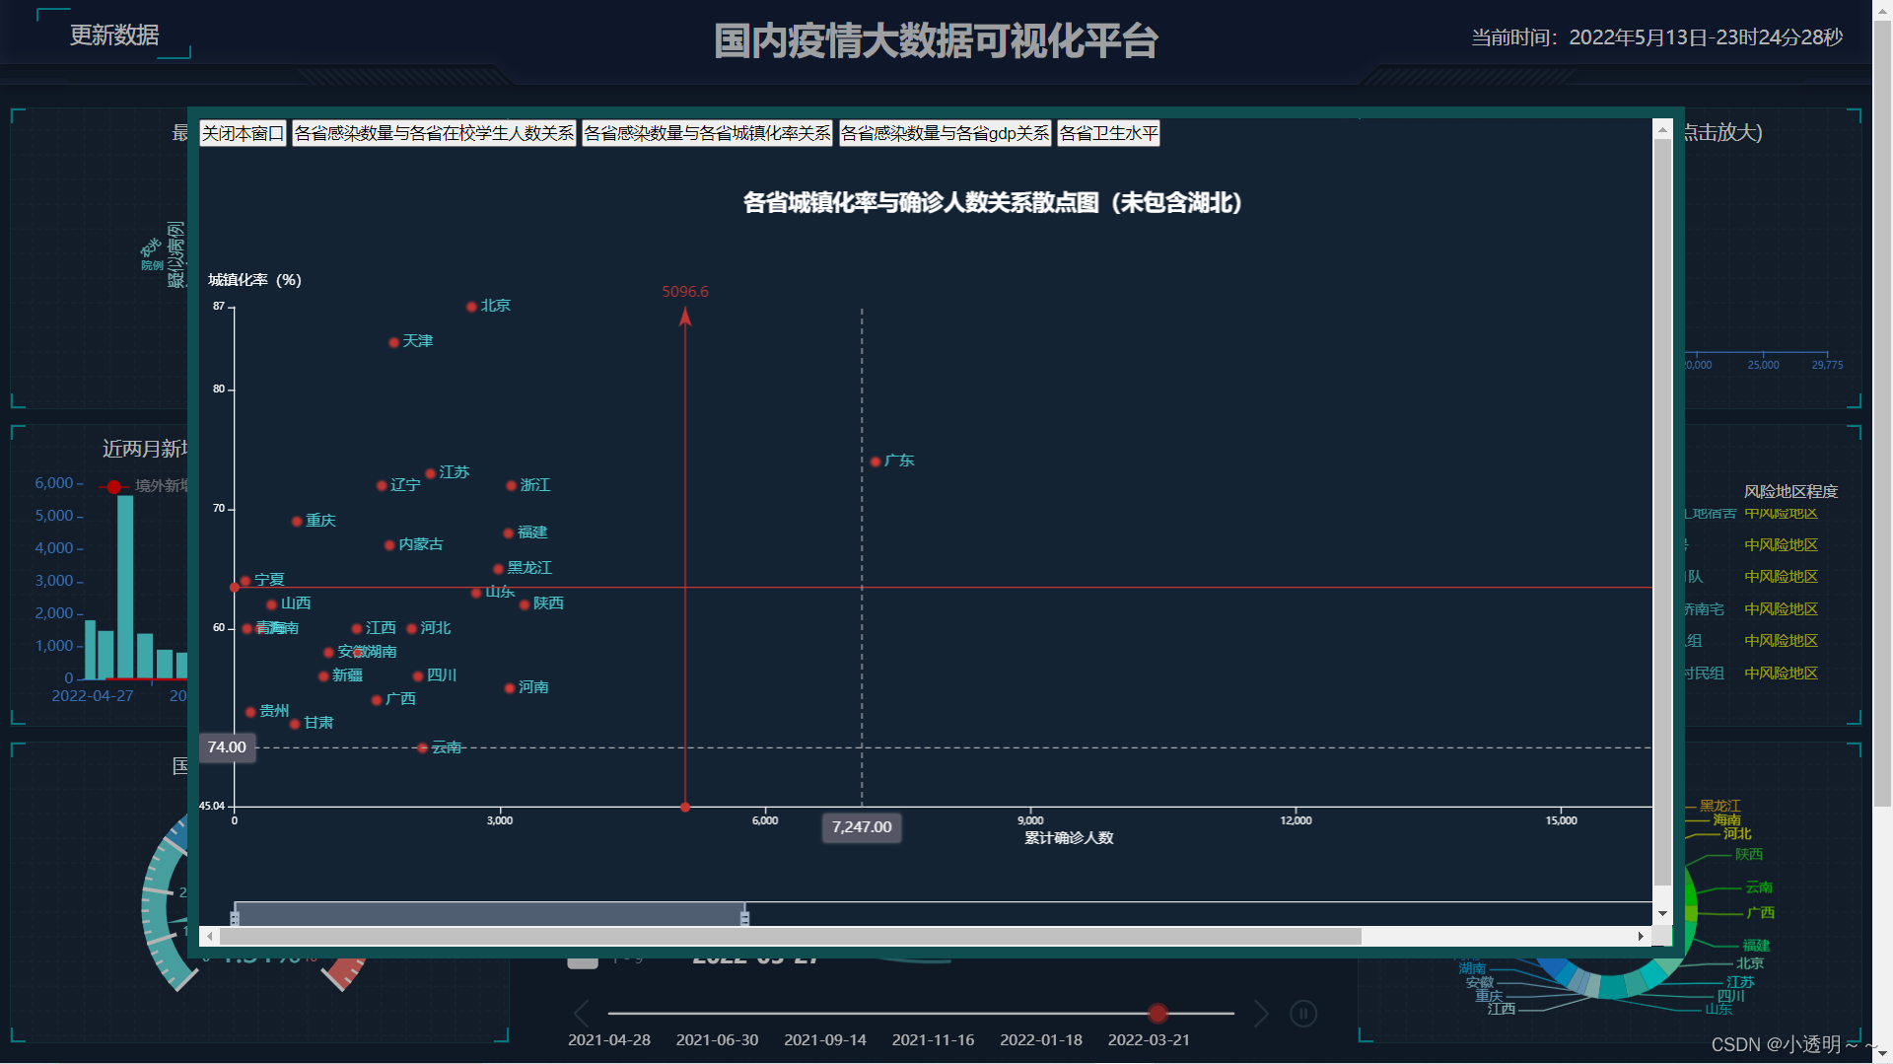Click the 新疆 scatter point
Image resolution: width=1893 pixels, height=1064 pixels.
point(323,676)
